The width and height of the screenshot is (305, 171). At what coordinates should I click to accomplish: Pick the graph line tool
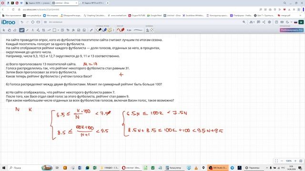(x=49, y=30)
